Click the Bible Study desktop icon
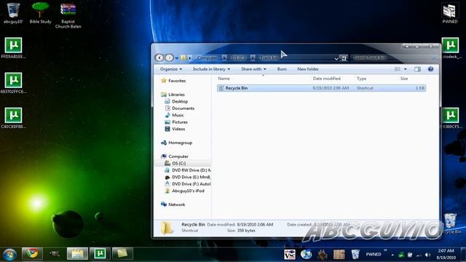The image size is (466, 262). 41,13
